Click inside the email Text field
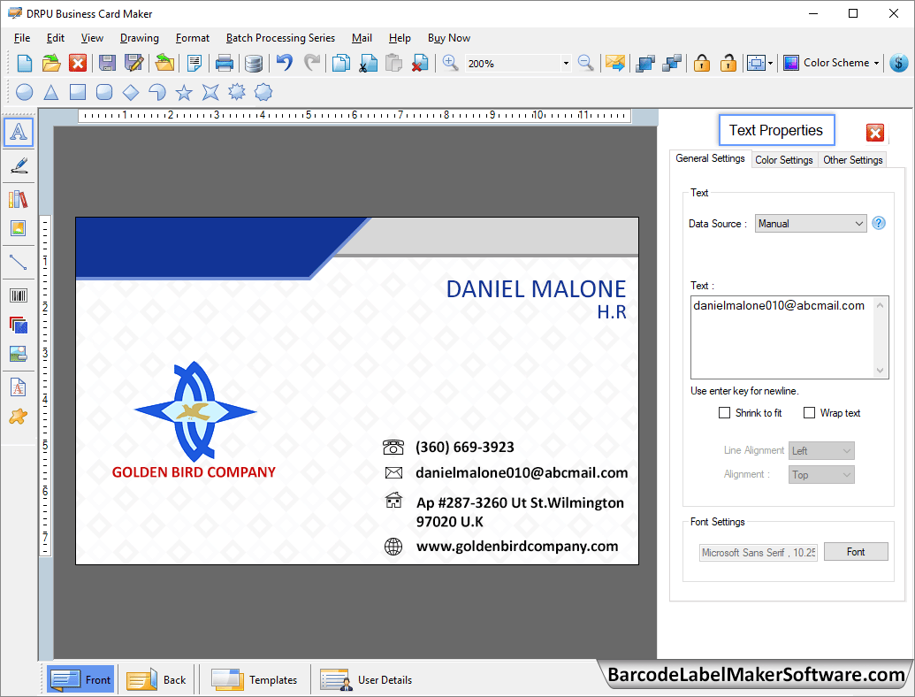Viewport: 915px width, 697px height. click(x=782, y=336)
